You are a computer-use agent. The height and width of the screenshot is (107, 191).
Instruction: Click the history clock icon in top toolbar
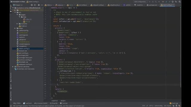(x=172, y=2)
